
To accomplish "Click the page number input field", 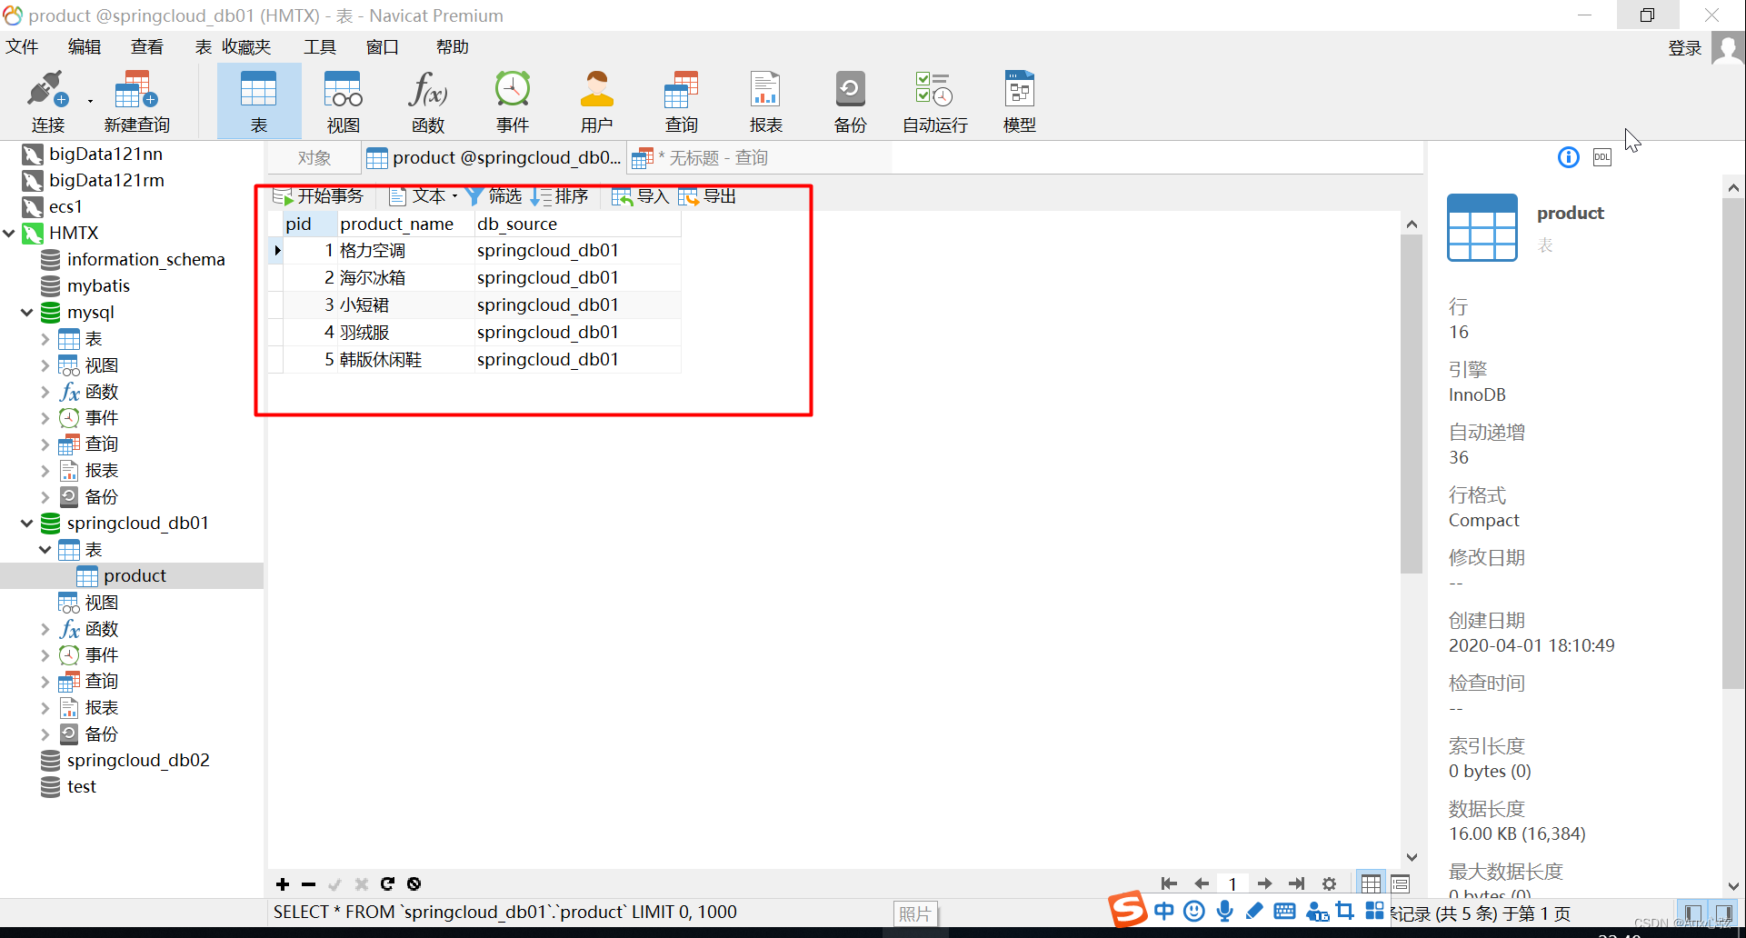I will tap(1233, 883).
